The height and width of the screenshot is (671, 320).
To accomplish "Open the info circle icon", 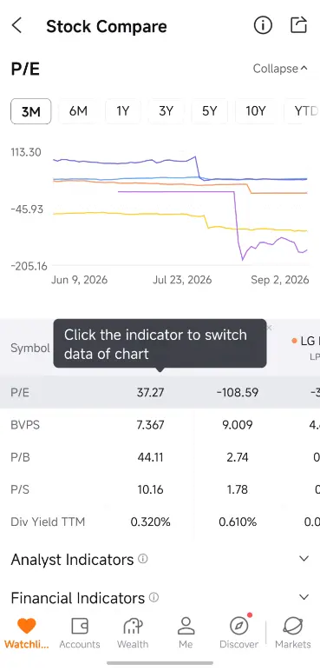I will point(263,25).
